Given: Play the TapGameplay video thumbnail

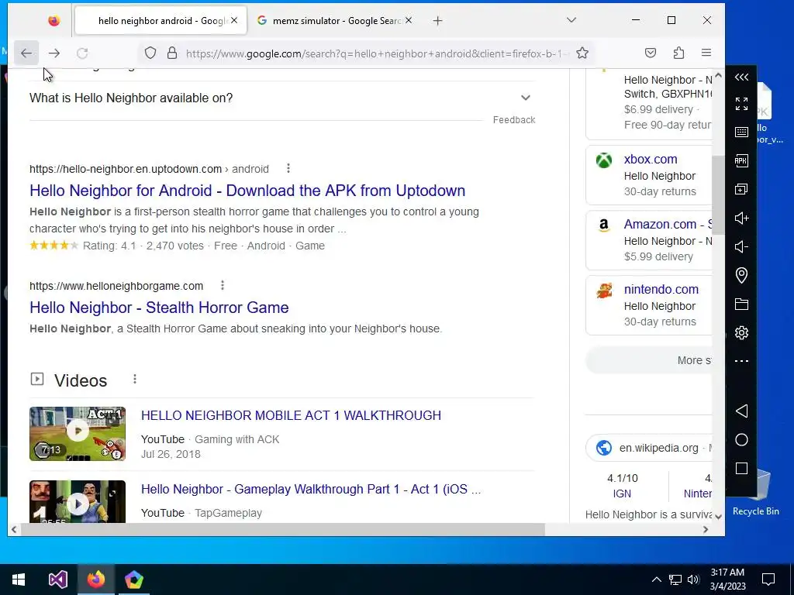Looking at the screenshot, I should point(78,501).
